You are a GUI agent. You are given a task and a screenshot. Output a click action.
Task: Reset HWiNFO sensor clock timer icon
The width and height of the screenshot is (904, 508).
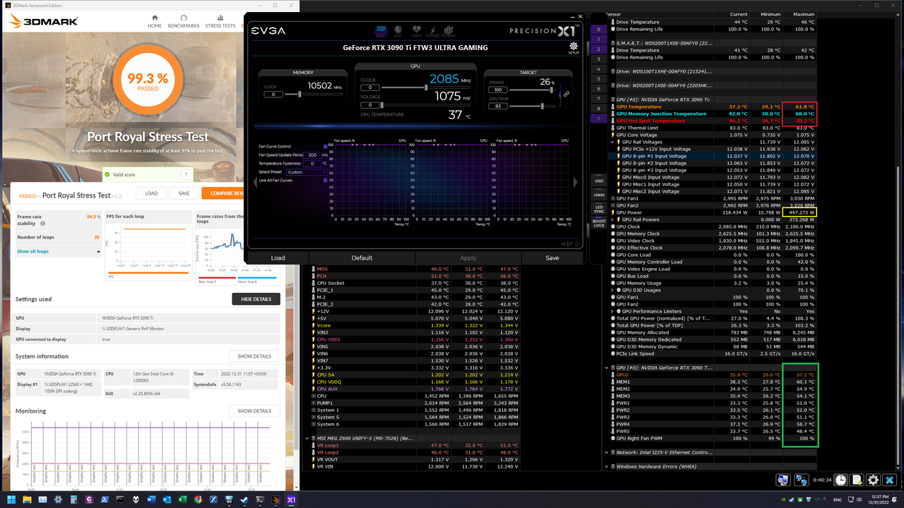coord(840,480)
